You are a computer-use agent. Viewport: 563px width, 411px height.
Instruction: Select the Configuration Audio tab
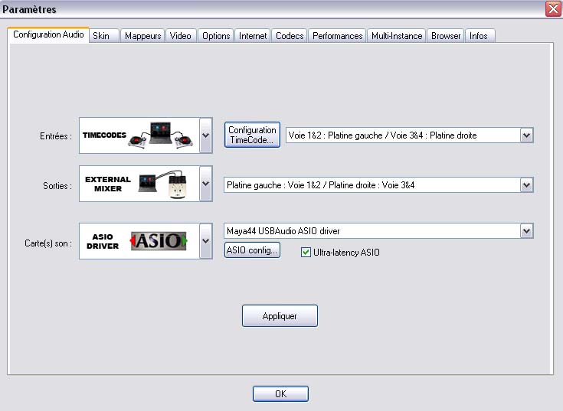point(48,34)
